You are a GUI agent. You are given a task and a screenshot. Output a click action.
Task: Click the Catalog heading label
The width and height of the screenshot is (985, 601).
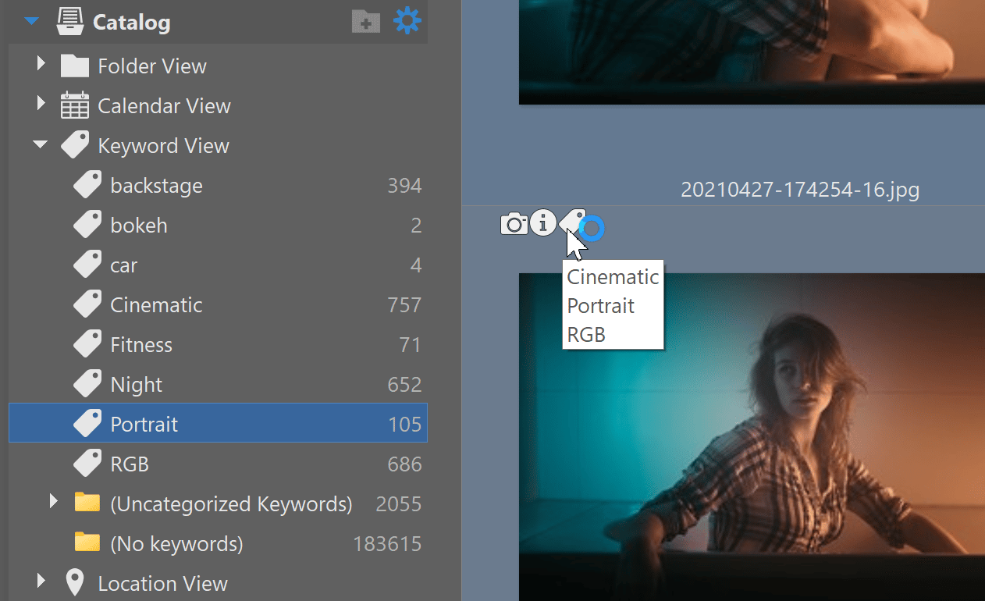click(x=131, y=23)
